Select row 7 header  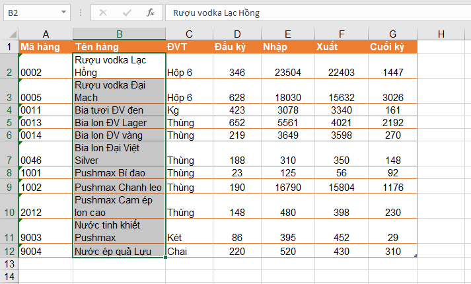pos(9,154)
